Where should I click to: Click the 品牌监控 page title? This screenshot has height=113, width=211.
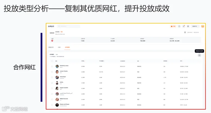51,26
